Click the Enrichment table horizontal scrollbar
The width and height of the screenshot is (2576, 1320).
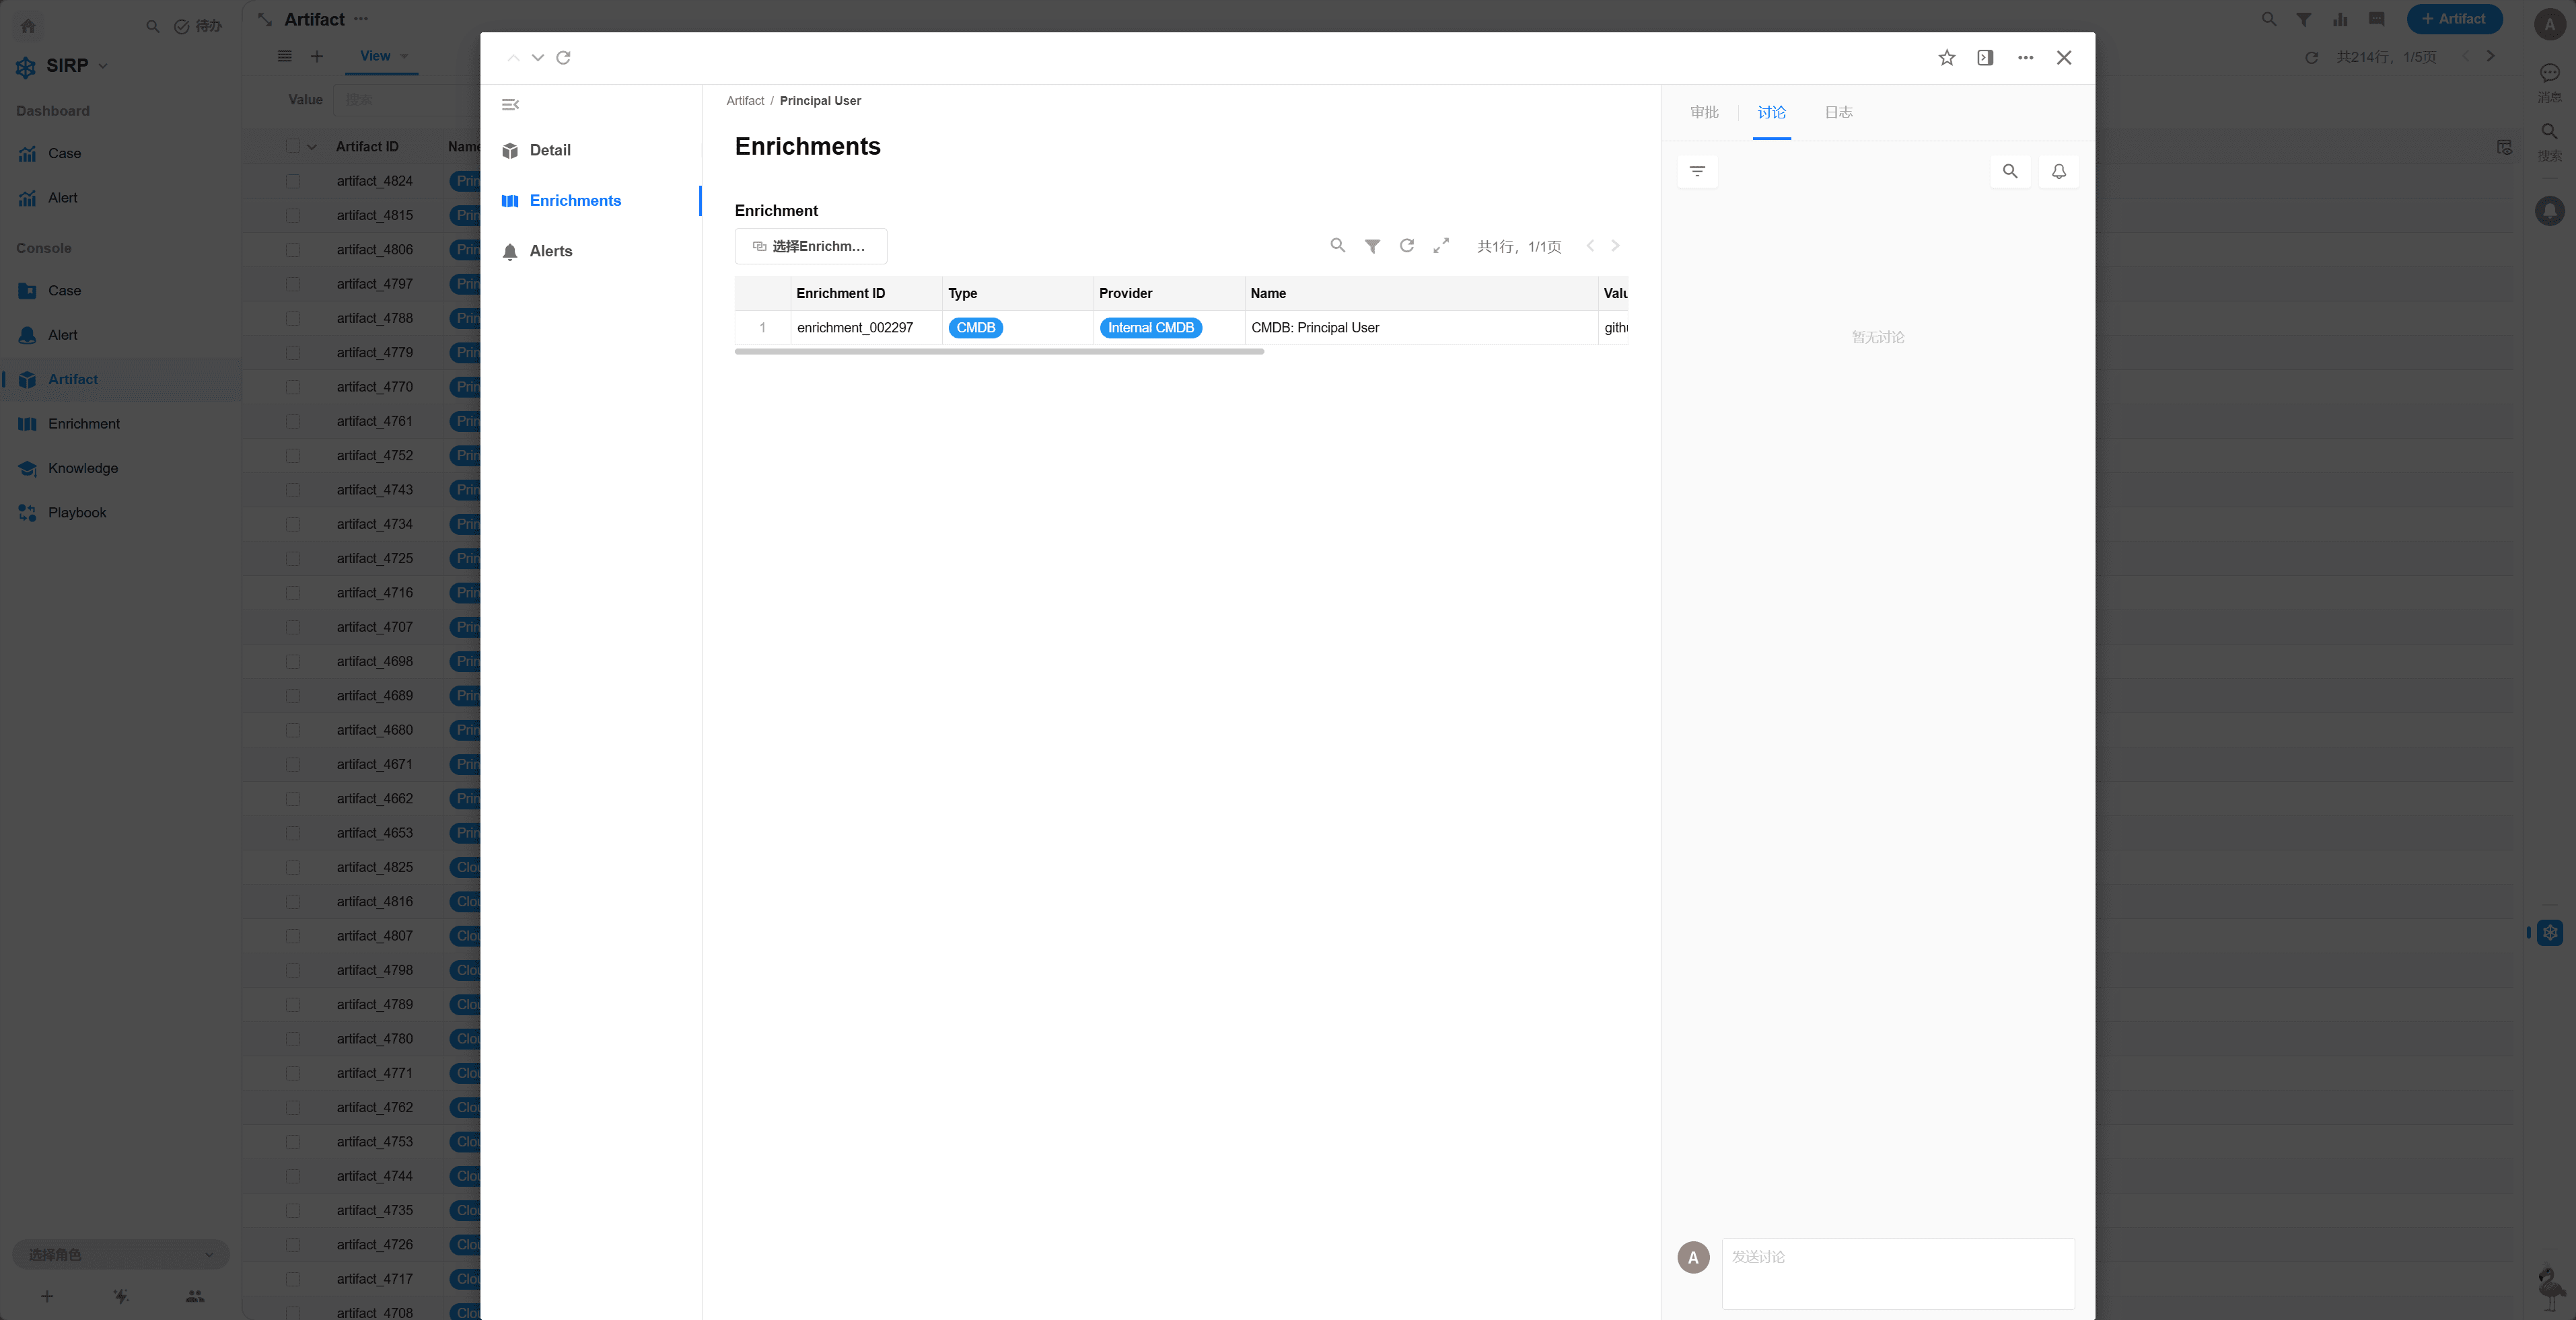click(999, 351)
